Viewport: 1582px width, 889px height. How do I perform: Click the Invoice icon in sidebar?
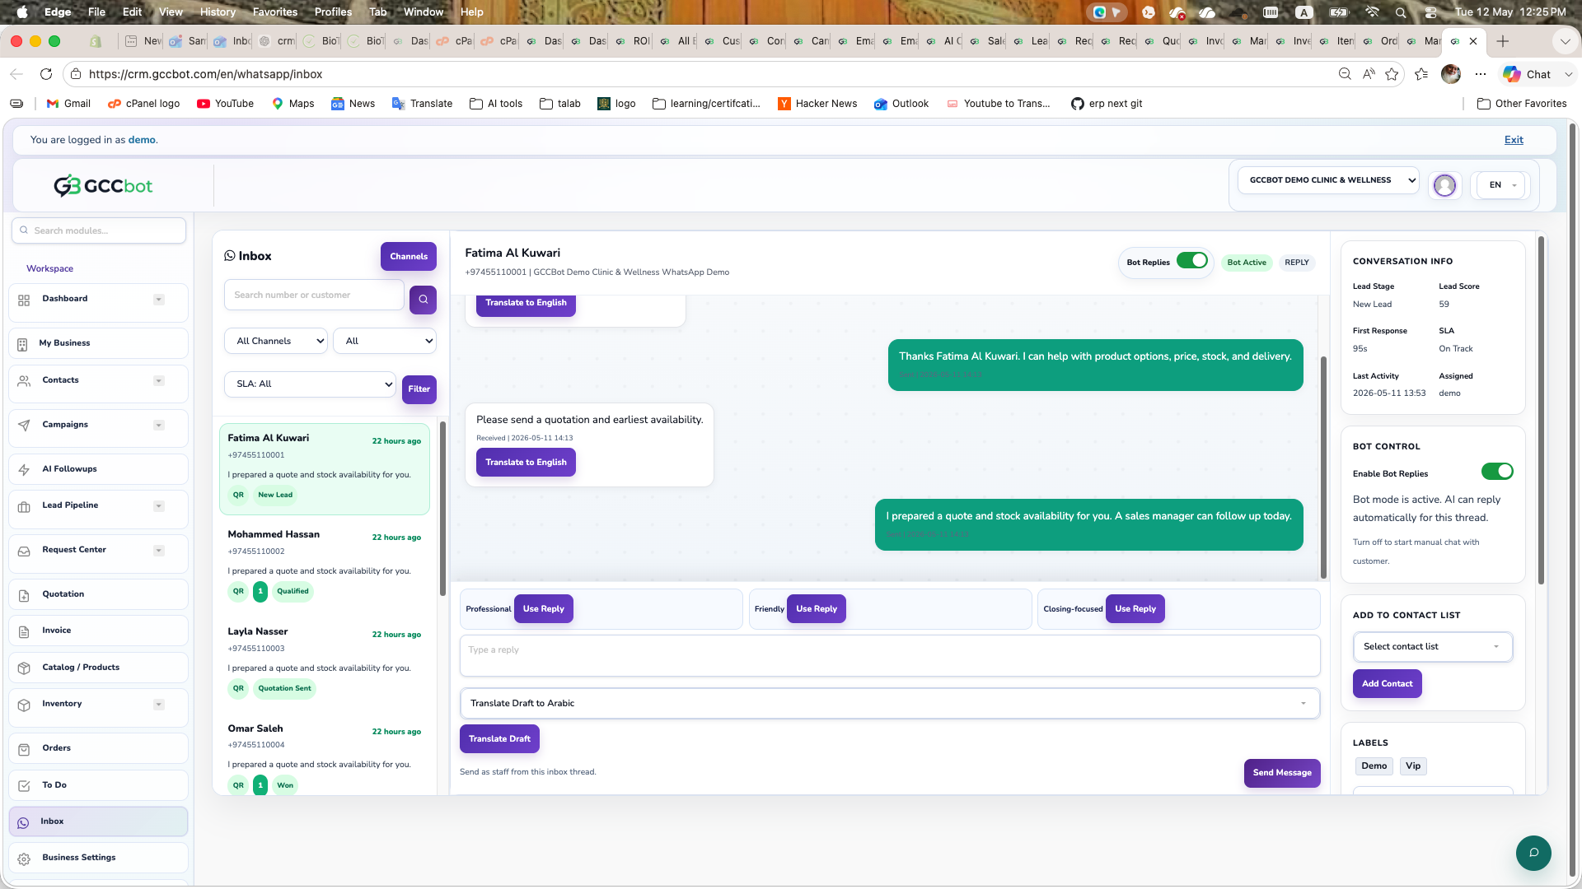[24, 631]
